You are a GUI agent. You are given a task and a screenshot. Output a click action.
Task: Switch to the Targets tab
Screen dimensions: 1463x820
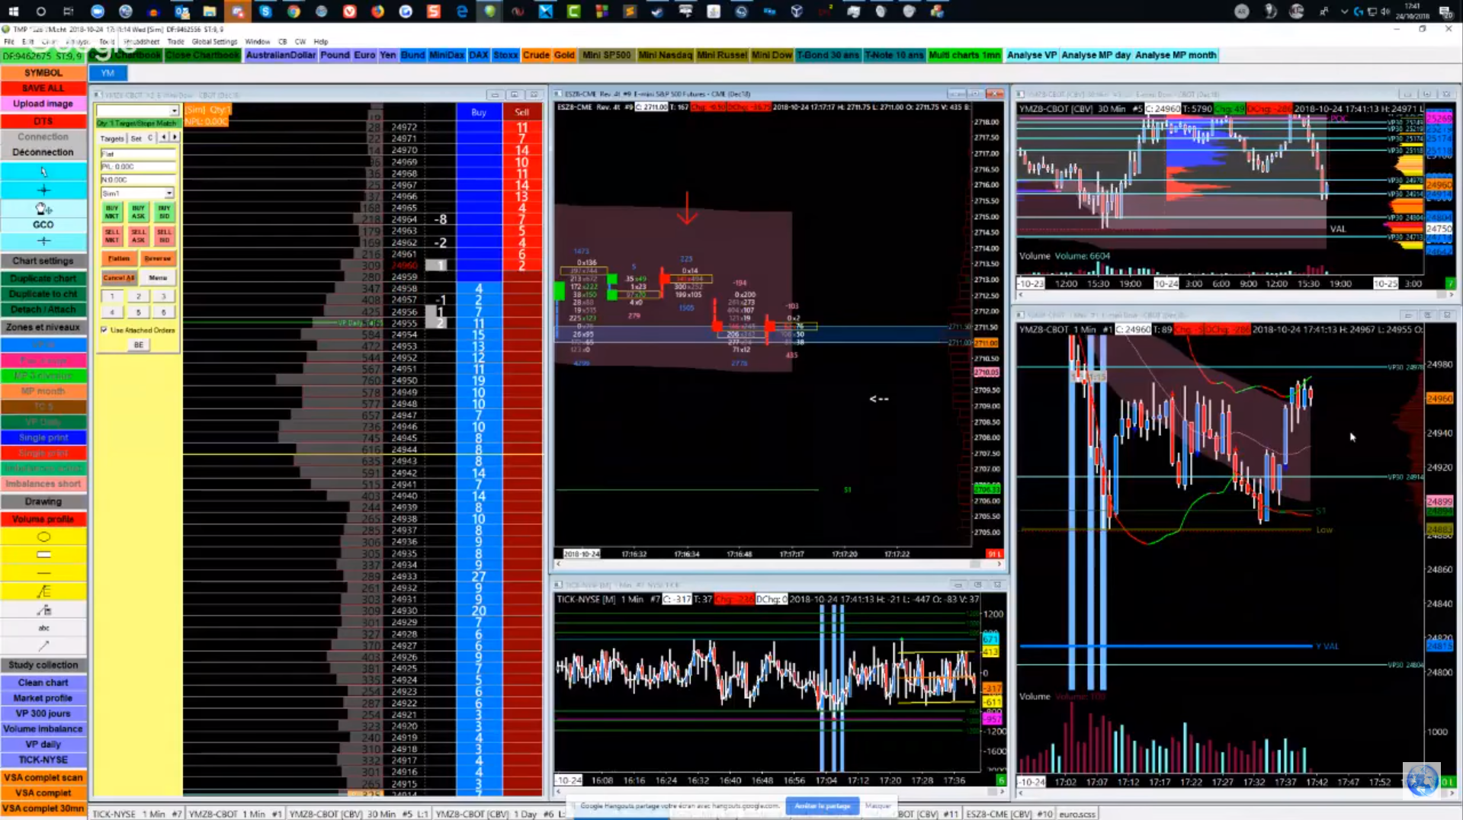(111, 138)
